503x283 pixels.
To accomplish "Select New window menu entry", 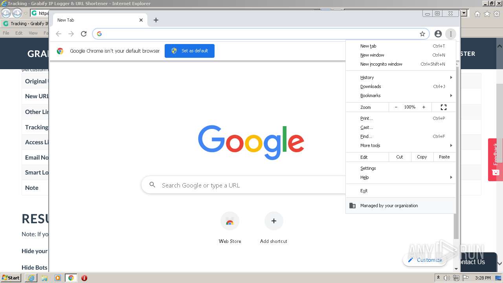I will point(401,55).
